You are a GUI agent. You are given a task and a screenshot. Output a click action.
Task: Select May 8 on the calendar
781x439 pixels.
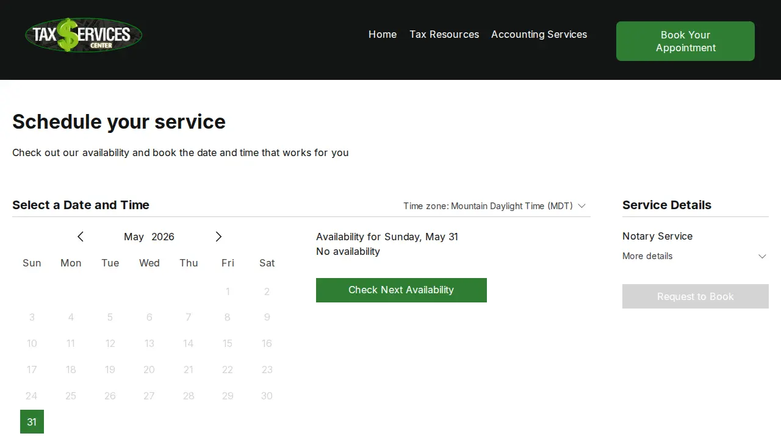click(x=228, y=317)
